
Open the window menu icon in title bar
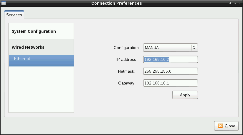click(x=4, y=3)
